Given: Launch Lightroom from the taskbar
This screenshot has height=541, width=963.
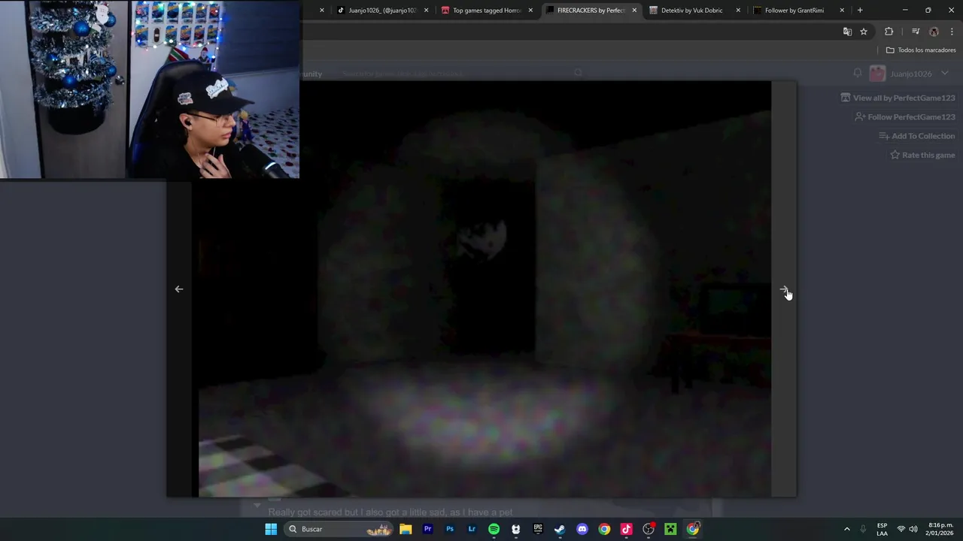Looking at the screenshot, I should (472, 529).
